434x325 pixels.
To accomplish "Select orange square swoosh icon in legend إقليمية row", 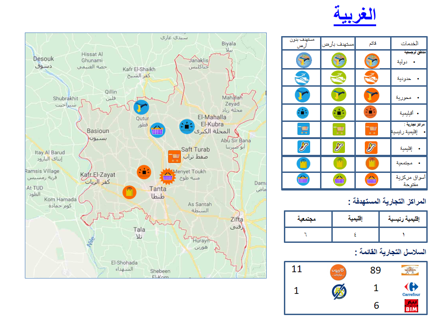I will pyautogui.click(x=371, y=147).
